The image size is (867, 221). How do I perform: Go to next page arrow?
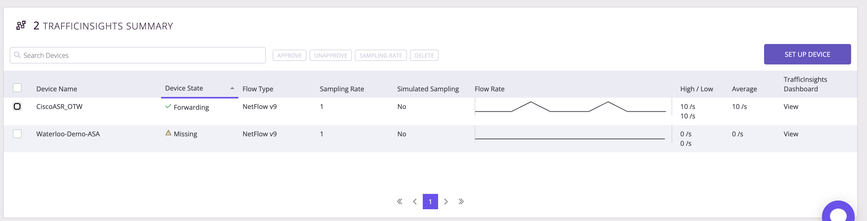tap(446, 202)
